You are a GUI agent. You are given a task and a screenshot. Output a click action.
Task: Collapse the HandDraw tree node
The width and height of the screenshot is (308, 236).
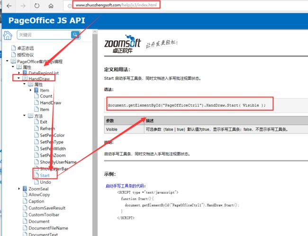[x=18, y=78]
